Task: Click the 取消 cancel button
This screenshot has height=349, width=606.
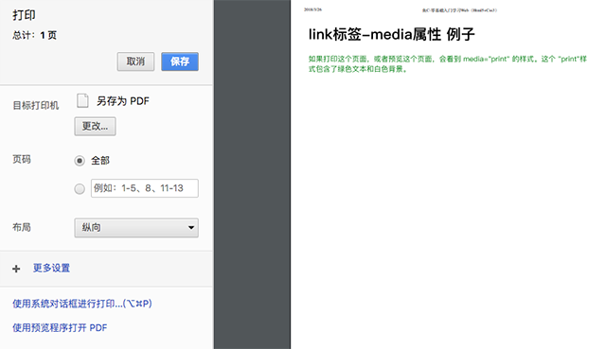Action: coord(135,61)
